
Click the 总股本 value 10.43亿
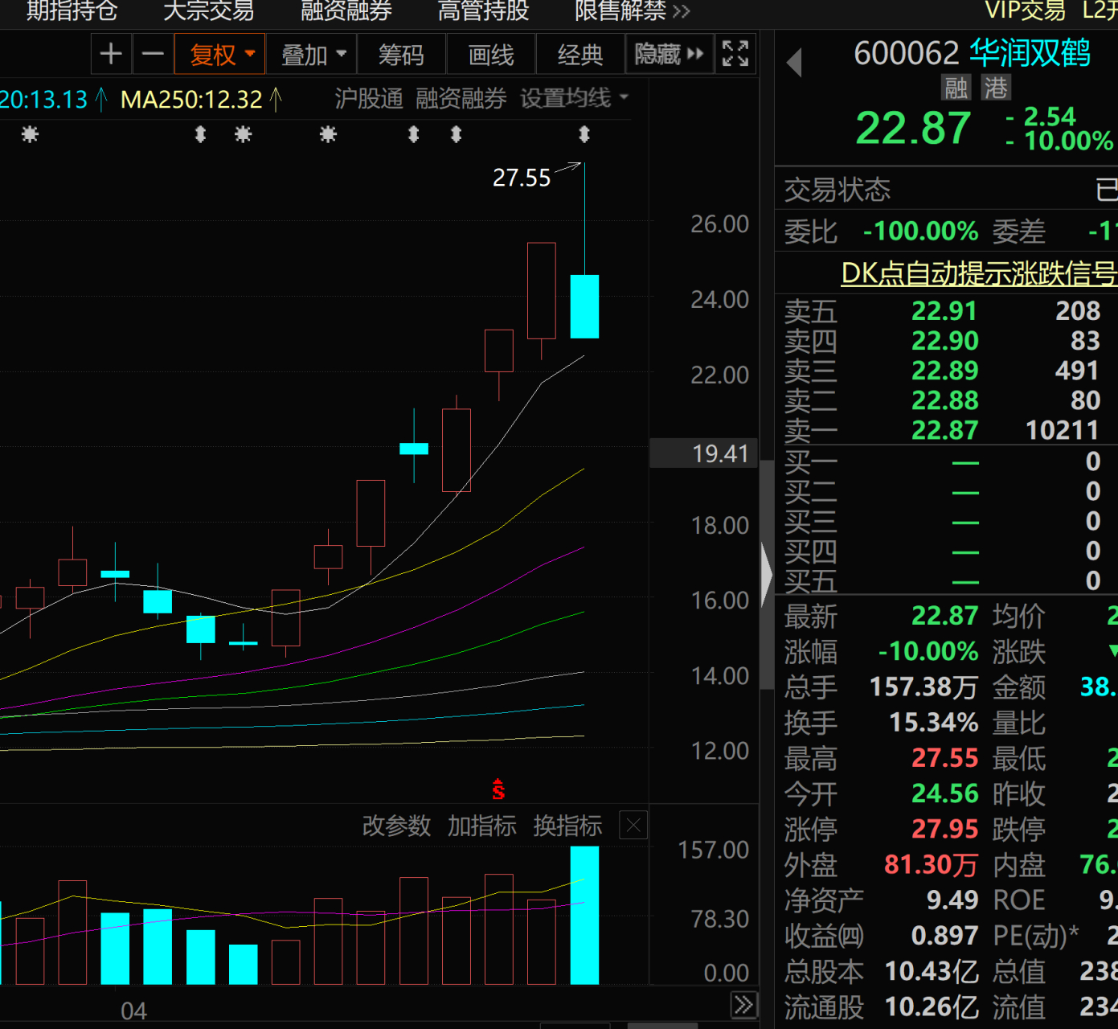coord(932,971)
